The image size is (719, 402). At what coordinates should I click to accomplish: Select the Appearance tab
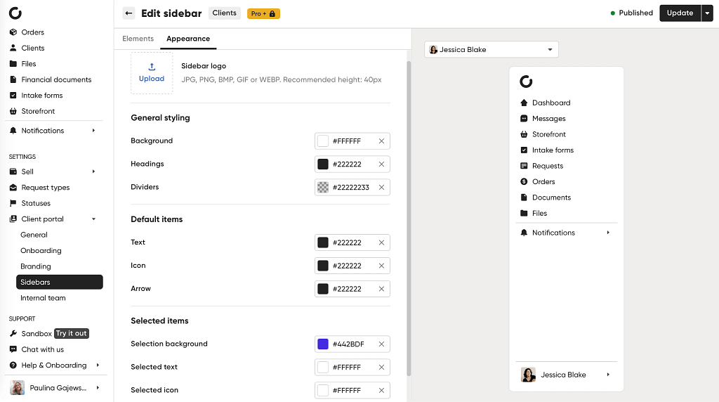188,39
